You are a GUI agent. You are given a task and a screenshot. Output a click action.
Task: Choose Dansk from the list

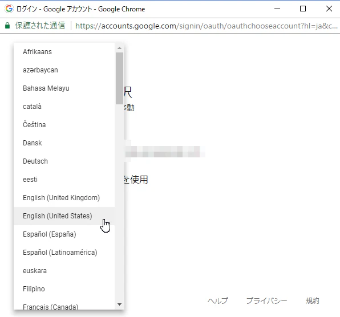[x=64, y=143]
